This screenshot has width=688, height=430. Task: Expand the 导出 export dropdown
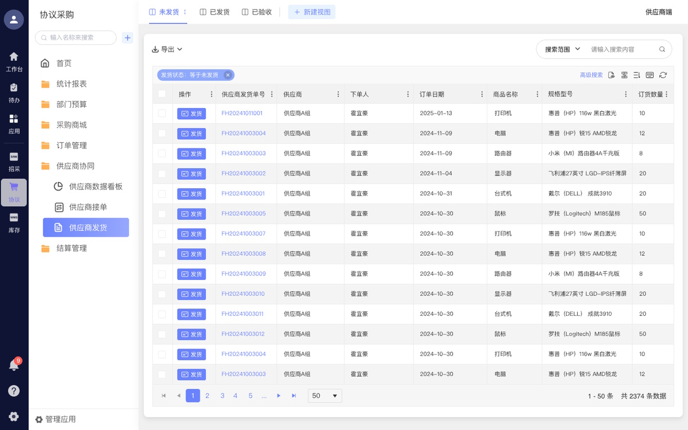[x=167, y=49]
